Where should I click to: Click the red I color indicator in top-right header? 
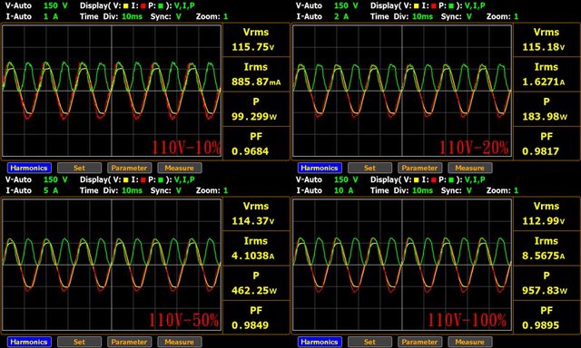pos(434,6)
